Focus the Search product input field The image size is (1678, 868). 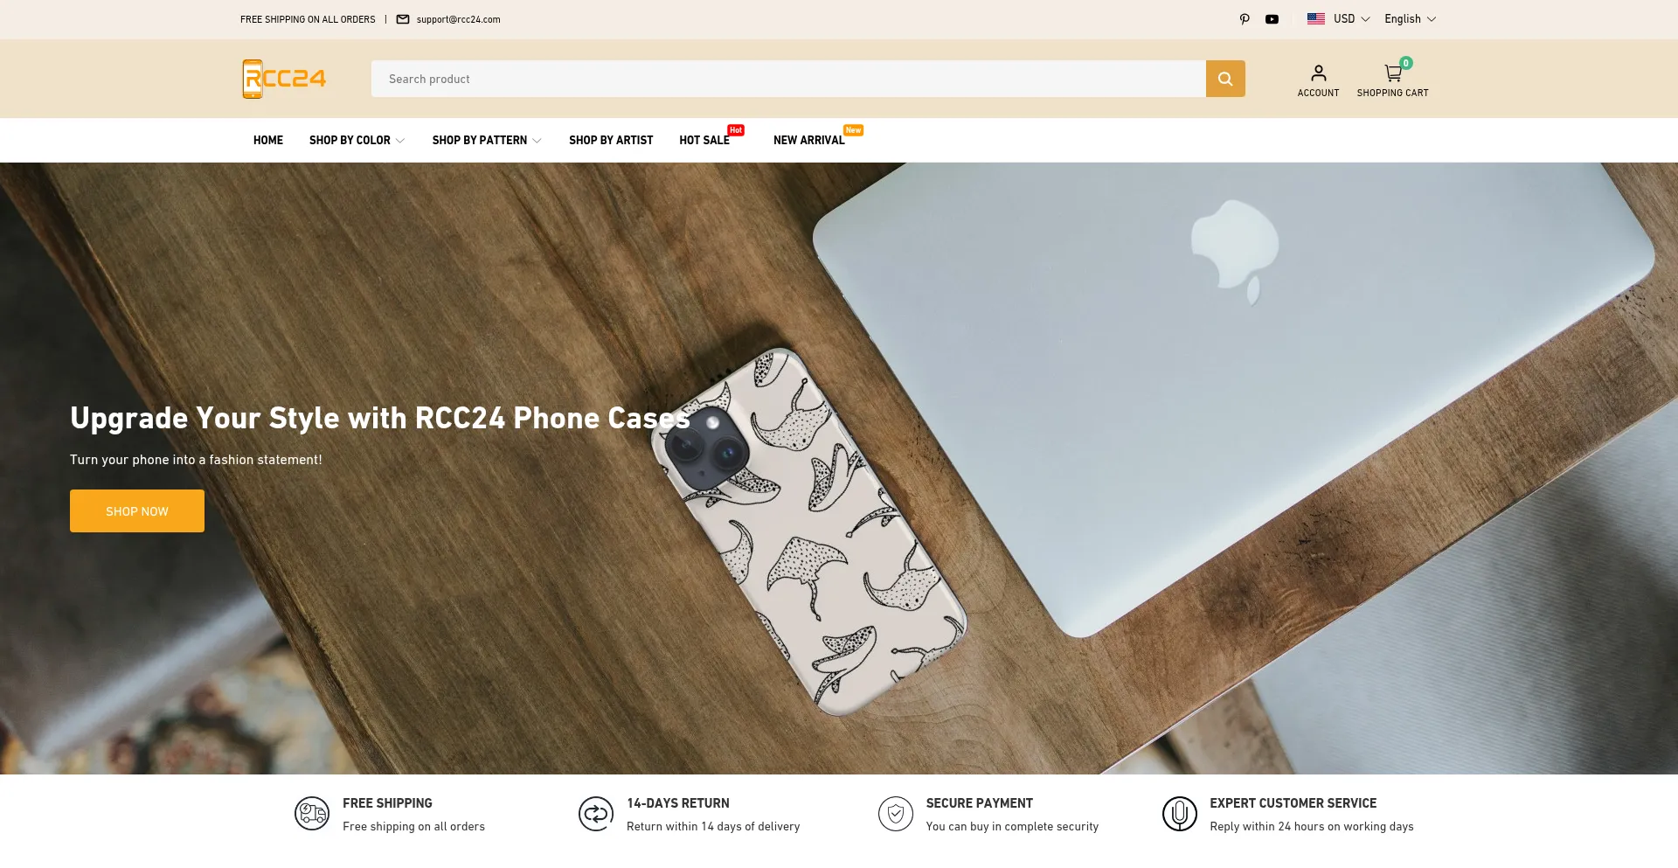coord(788,79)
